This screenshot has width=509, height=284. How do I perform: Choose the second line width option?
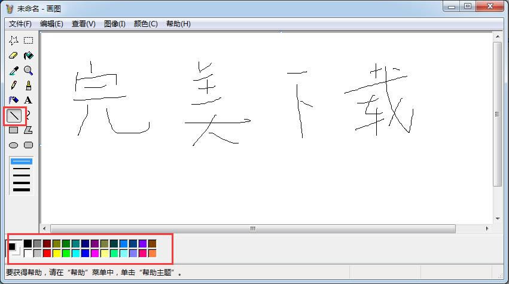(x=22, y=169)
